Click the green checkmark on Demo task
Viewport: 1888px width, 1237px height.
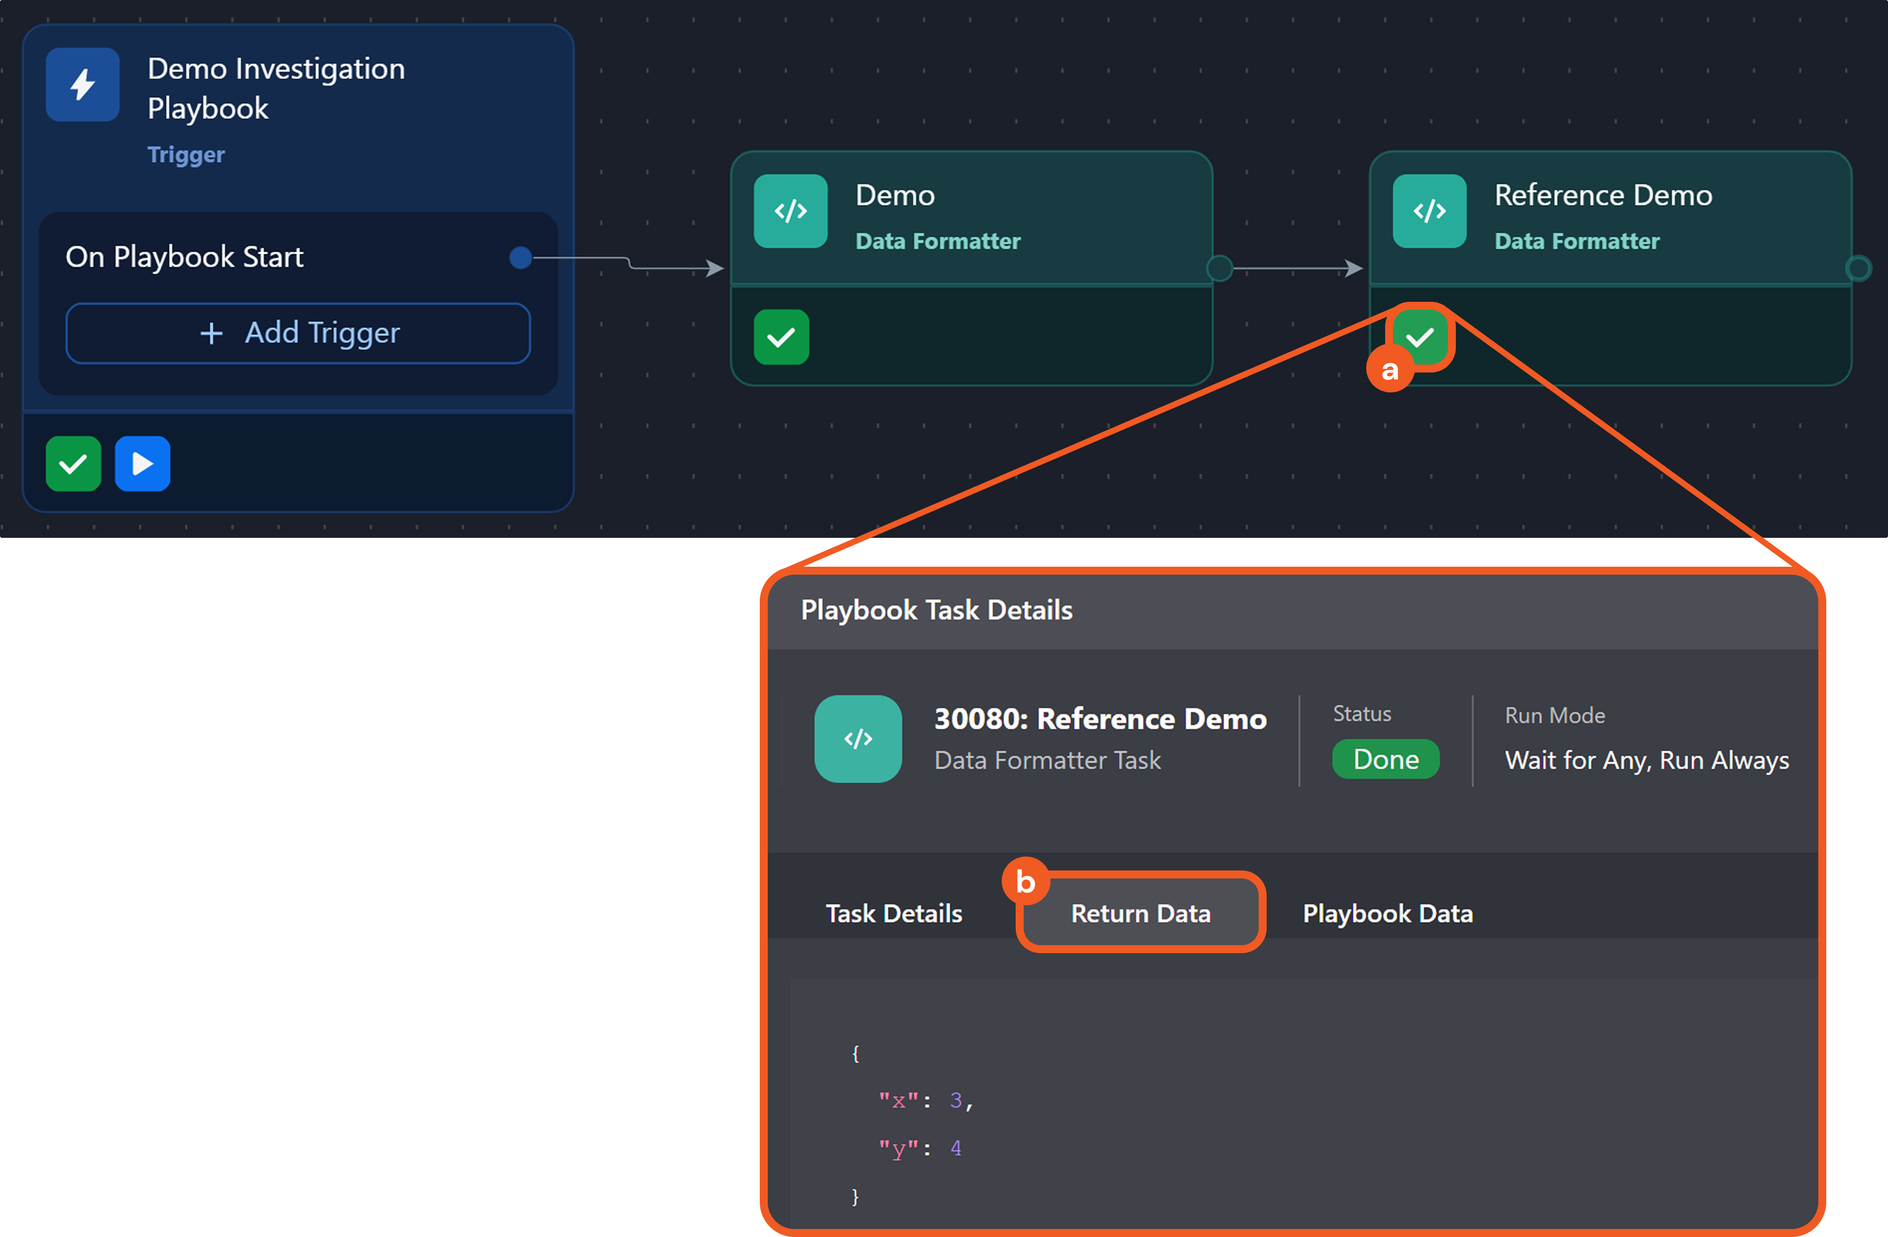(x=781, y=337)
